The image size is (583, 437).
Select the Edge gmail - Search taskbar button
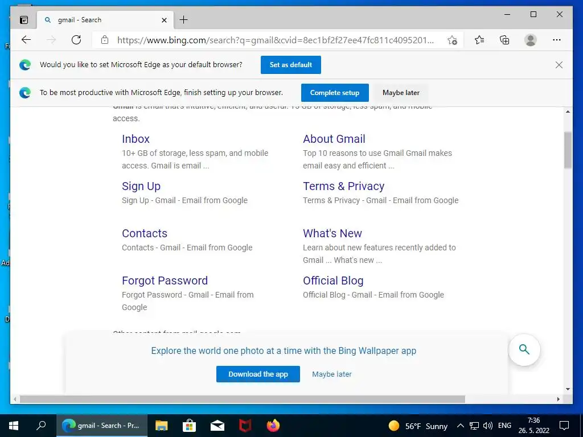pyautogui.click(x=102, y=426)
